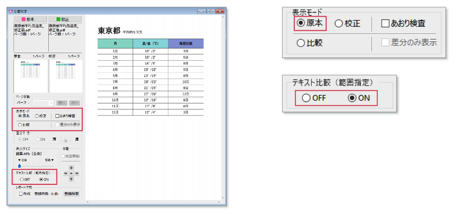
Task: Click the 1月 row cell
Action: coord(115,51)
